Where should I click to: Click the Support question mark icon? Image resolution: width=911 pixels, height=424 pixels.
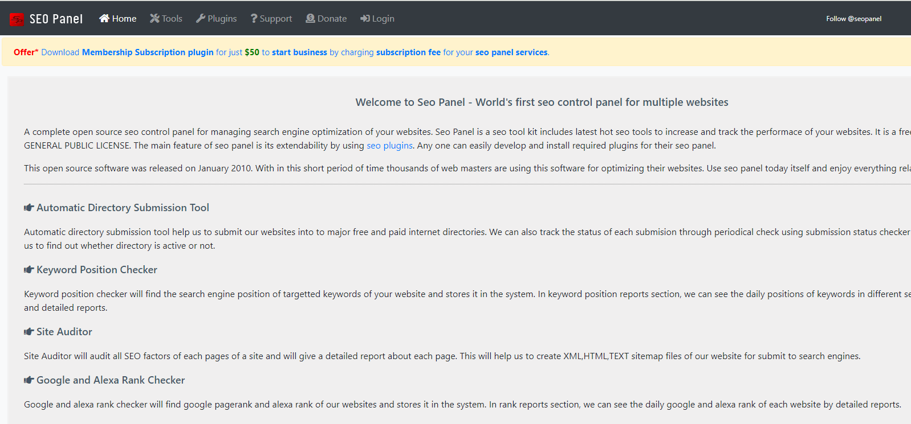click(254, 18)
